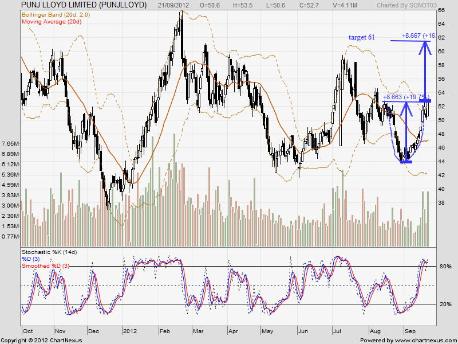The image size is (458, 344).
Task: Click the 1.53M volume axis label
Action: coord(10,226)
